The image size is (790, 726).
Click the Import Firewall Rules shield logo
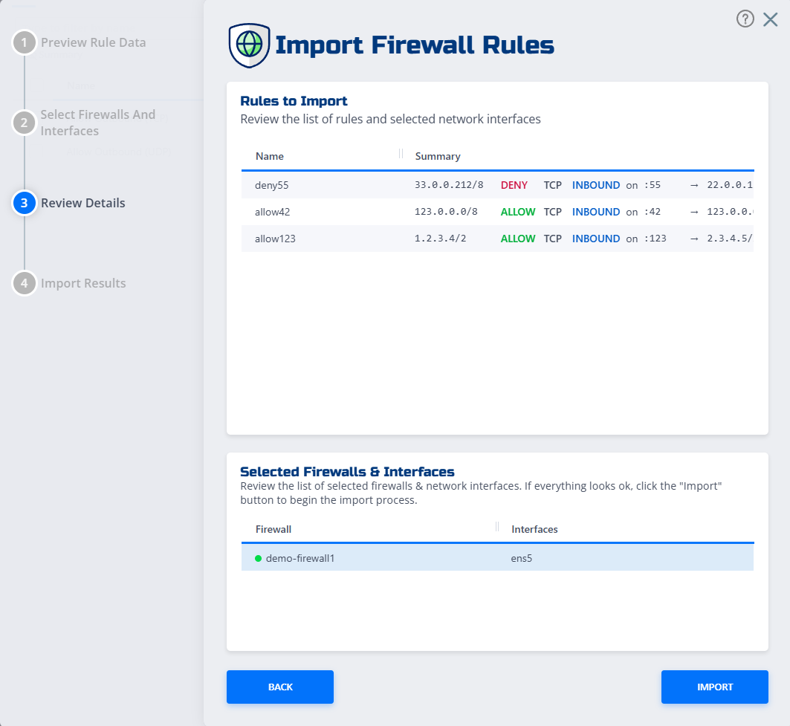click(249, 45)
